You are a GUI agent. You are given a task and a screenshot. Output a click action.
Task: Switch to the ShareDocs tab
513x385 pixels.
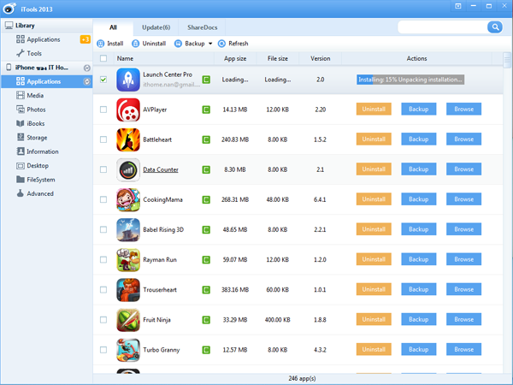click(202, 27)
